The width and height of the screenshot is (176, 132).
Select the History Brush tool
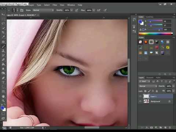3,55
